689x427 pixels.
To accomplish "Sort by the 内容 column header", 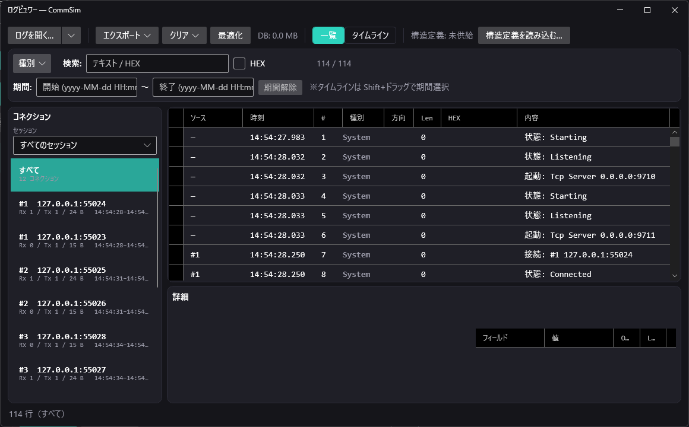I will coord(593,118).
